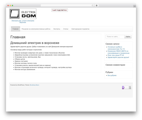Open the Главная menu item
This screenshot has width=142, height=120.
point(16,29)
